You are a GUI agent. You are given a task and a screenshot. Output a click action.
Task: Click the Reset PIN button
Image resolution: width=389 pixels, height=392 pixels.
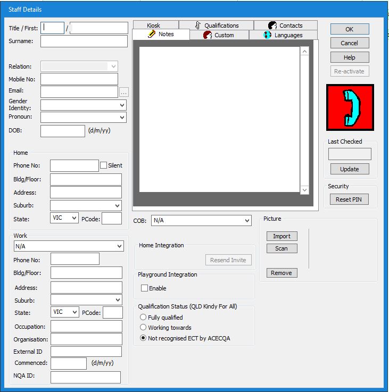coord(349,199)
